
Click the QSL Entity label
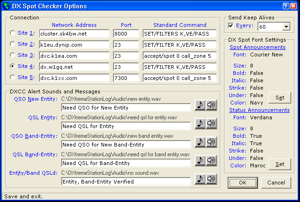point(43,118)
